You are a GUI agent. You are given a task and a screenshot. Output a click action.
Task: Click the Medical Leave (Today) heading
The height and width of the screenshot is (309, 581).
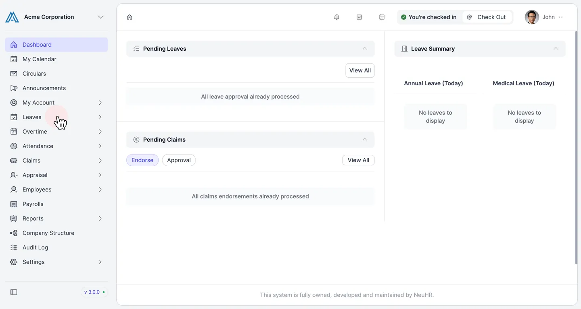tap(523, 83)
